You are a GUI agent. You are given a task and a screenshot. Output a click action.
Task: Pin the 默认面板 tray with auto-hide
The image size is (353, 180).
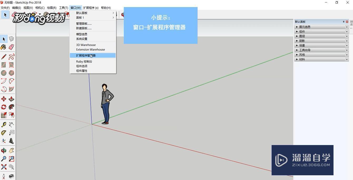click(344, 22)
